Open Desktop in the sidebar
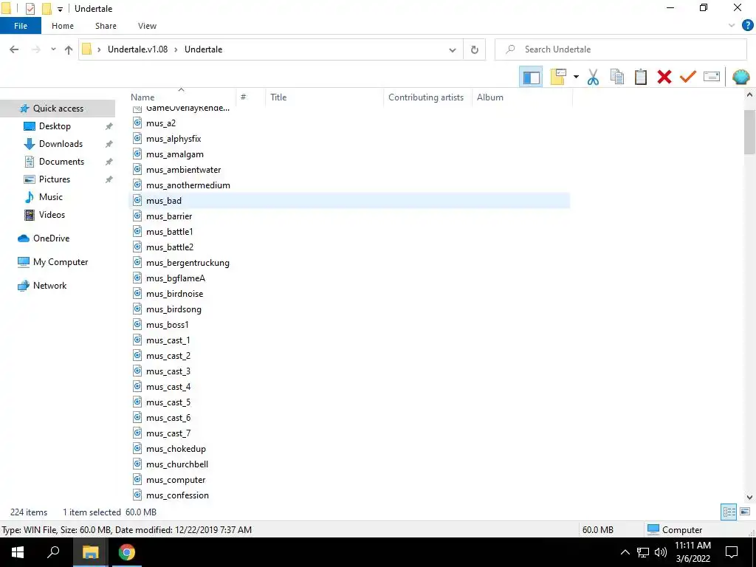Screen dimensions: 756x567 click(x=55, y=126)
